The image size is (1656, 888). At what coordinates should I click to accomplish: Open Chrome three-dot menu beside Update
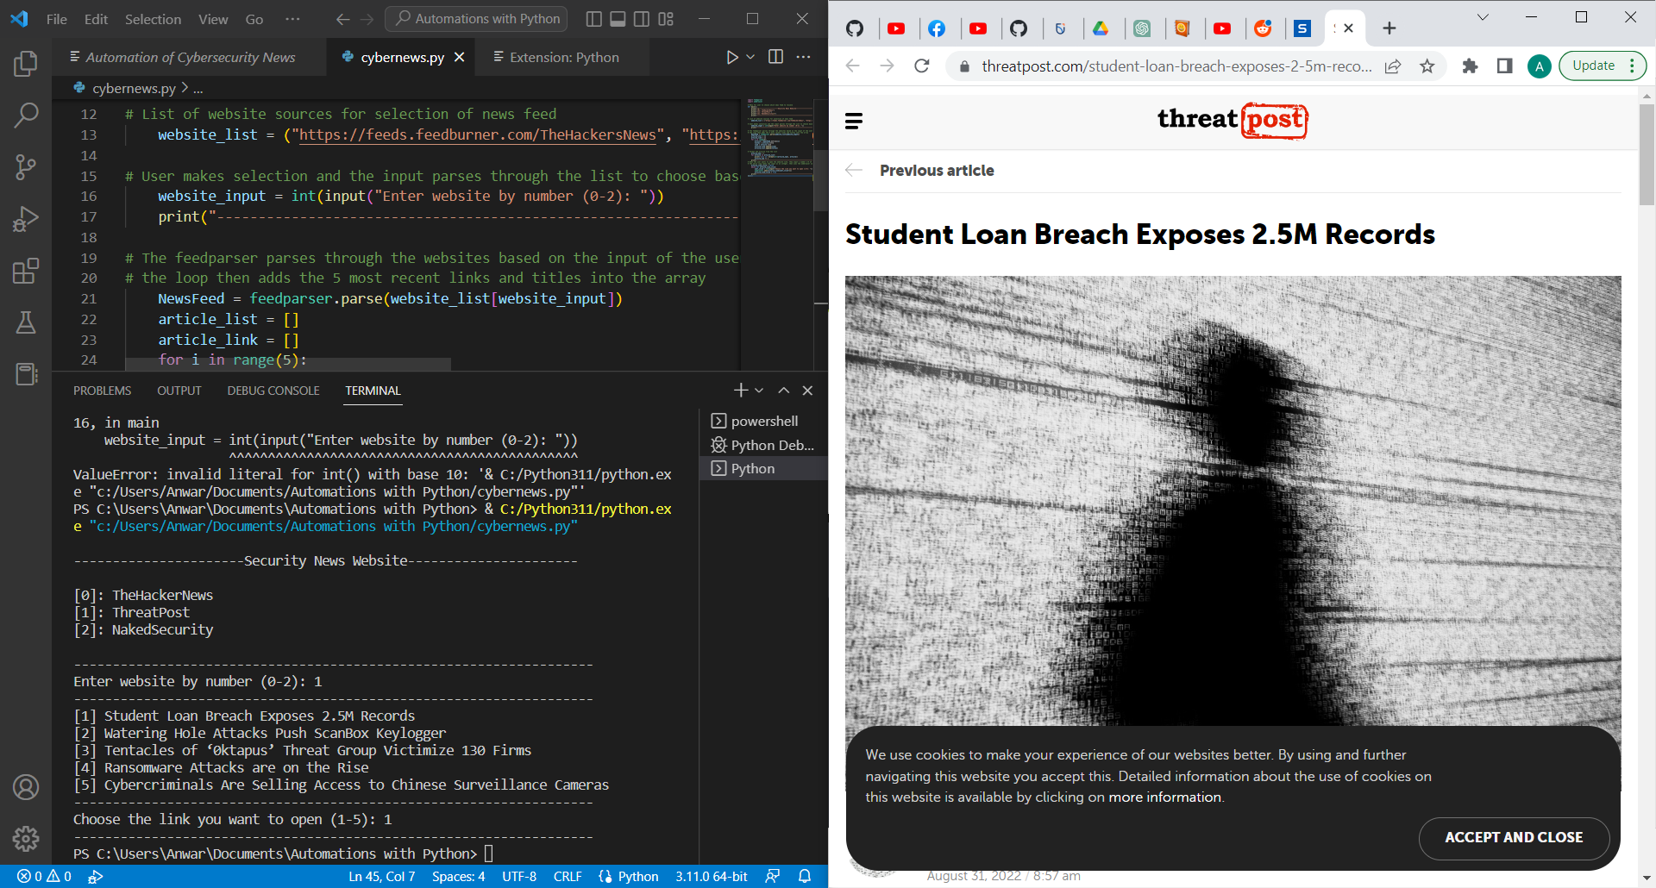pyautogui.click(x=1632, y=66)
